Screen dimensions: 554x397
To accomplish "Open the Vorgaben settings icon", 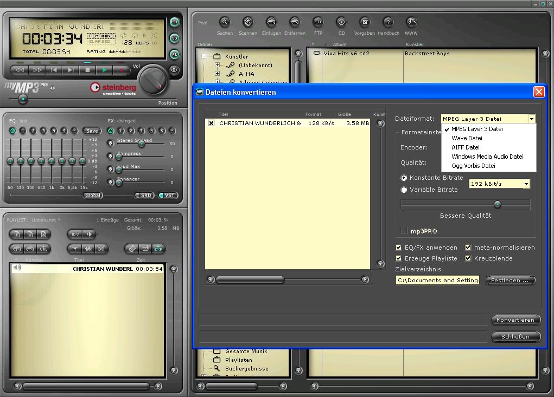I will tap(365, 22).
